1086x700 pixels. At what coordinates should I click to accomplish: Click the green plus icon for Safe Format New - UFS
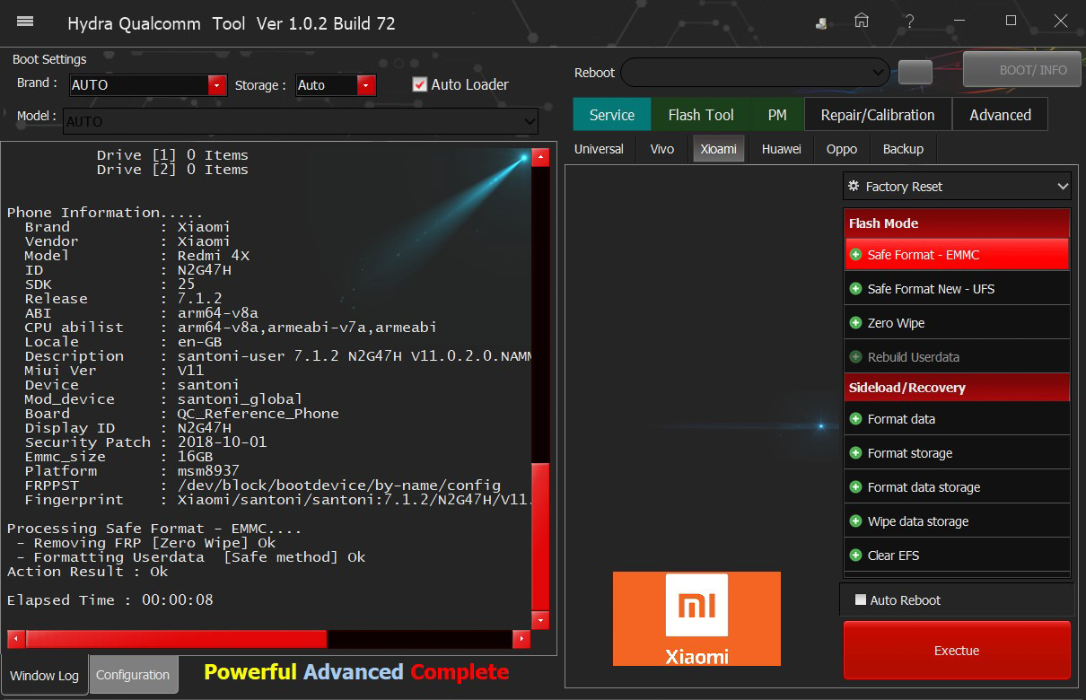click(855, 289)
